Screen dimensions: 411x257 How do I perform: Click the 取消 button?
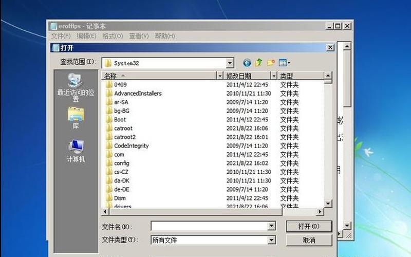tap(309, 240)
